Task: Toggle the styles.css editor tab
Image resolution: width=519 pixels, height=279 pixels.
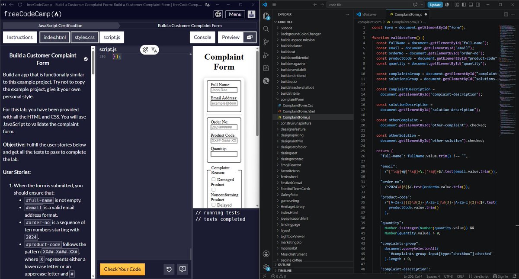Action: click(x=84, y=37)
